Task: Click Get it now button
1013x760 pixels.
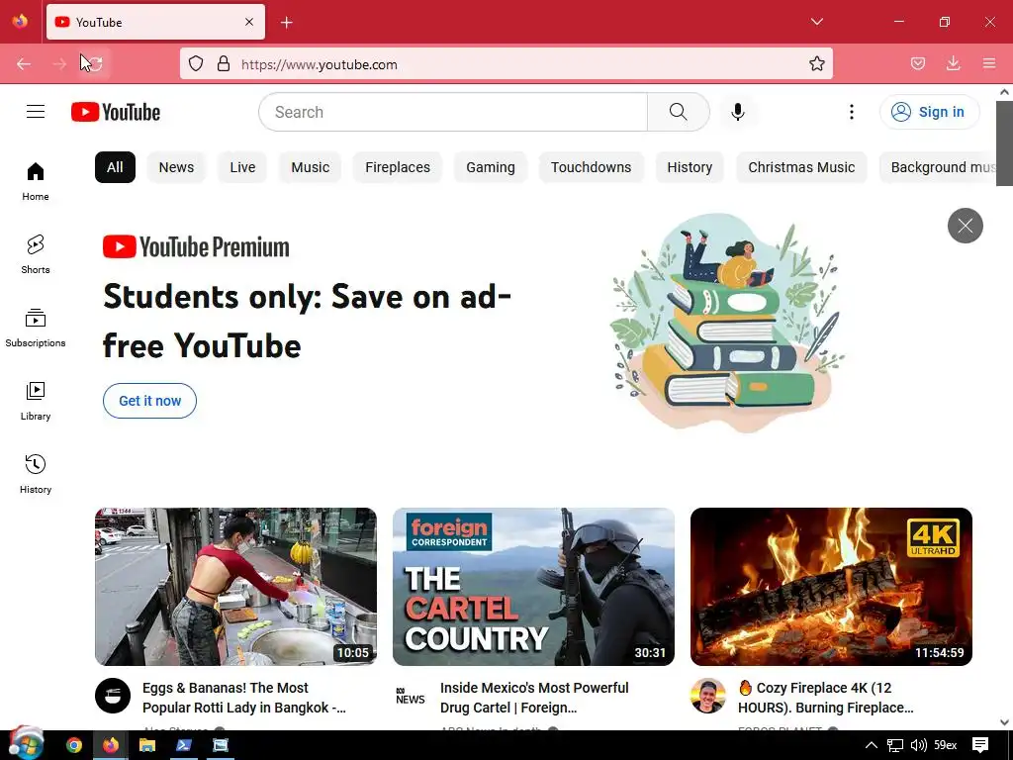Action: tap(150, 401)
